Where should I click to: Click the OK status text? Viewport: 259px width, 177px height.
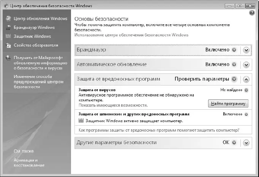[x=226, y=142]
